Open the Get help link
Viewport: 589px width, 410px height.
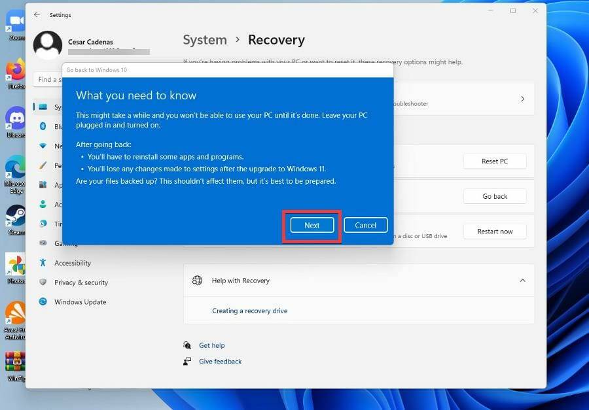tap(212, 345)
